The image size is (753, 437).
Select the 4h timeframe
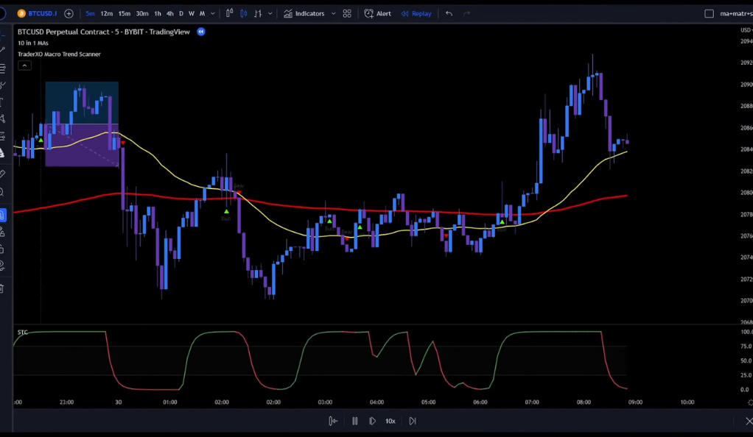(170, 13)
